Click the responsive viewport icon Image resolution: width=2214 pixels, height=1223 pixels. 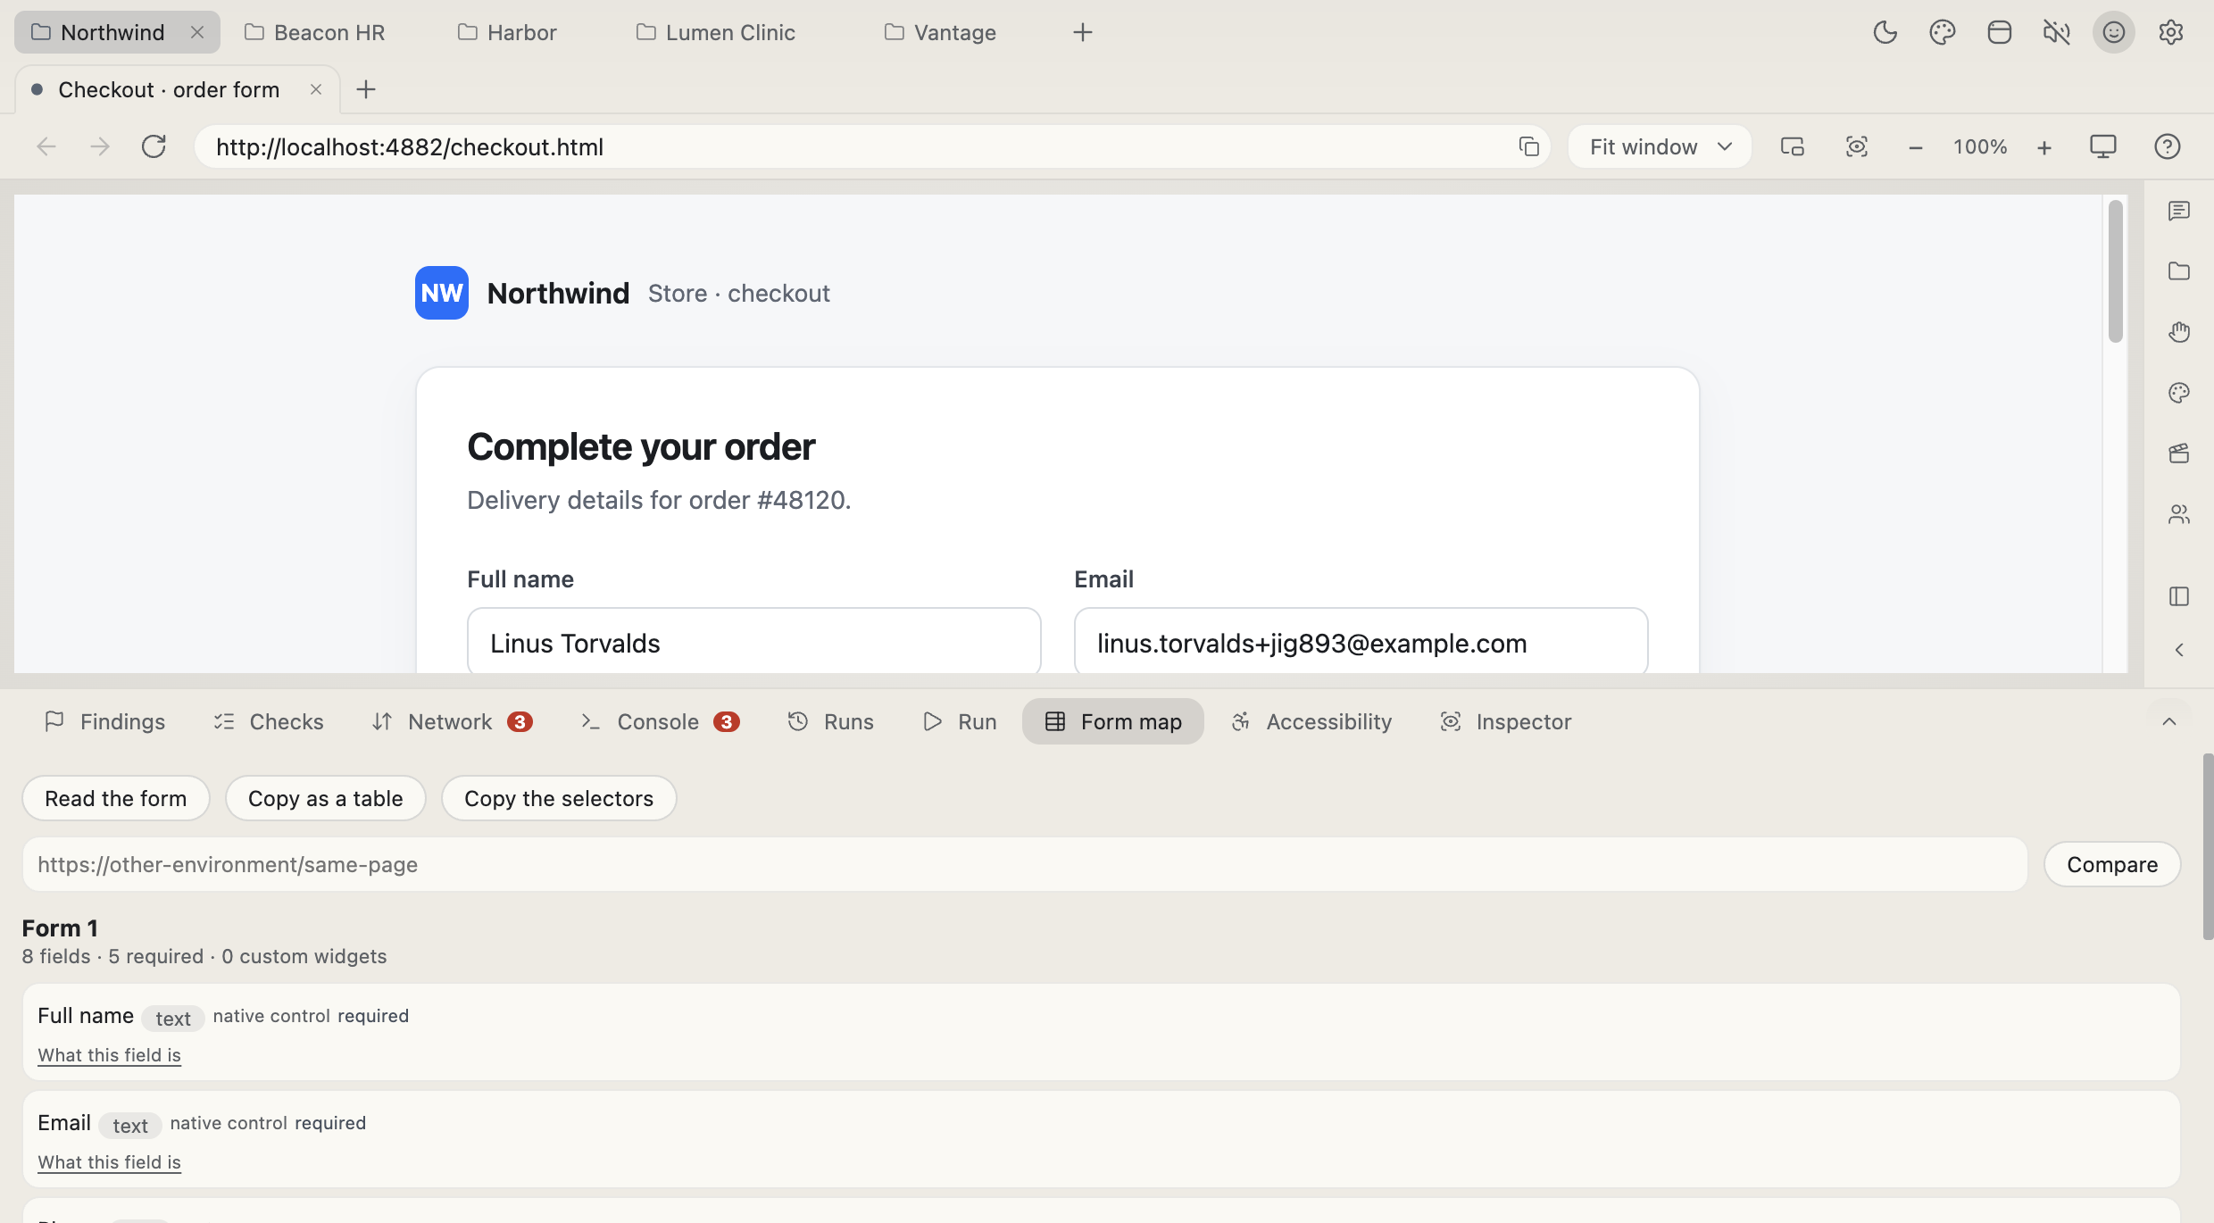[1792, 146]
